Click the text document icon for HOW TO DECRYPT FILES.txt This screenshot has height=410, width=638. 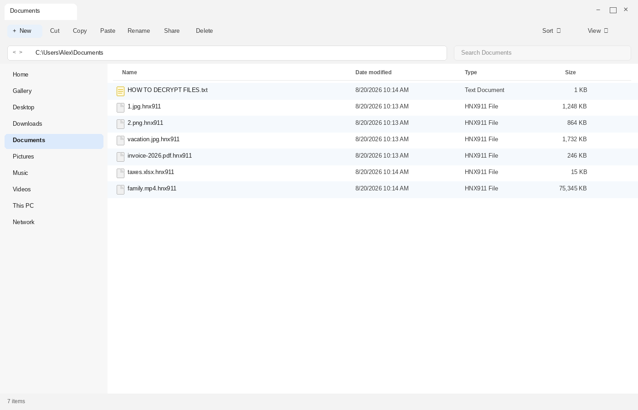click(120, 92)
